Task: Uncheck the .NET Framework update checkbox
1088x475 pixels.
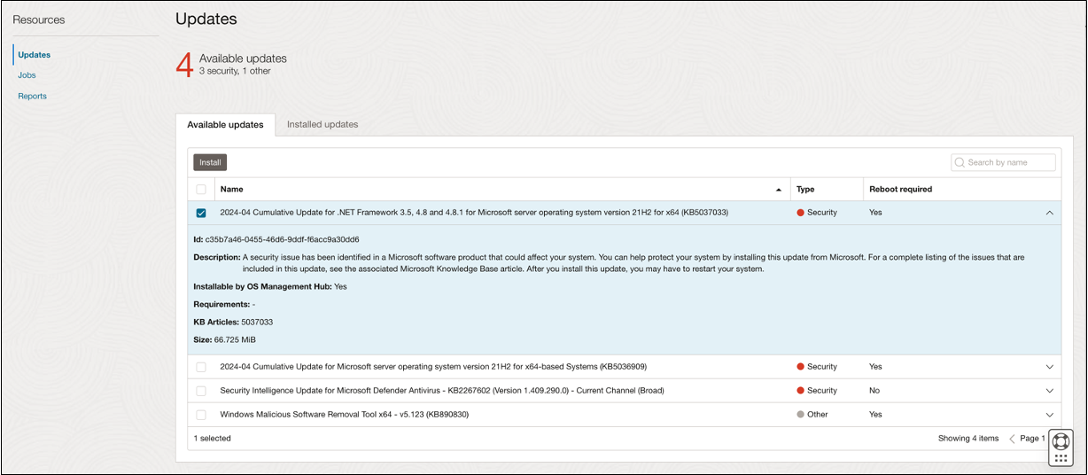Action: pyautogui.click(x=201, y=213)
